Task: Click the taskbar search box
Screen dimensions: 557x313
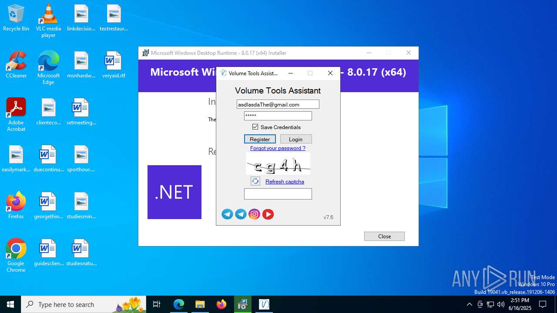Action: pyautogui.click(x=84, y=304)
